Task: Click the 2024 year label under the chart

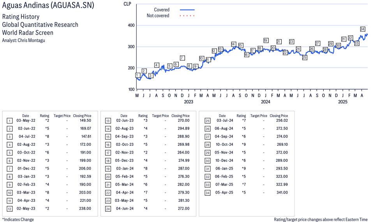Action: pyautogui.click(x=266, y=102)
